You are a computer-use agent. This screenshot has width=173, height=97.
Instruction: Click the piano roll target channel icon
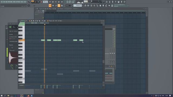[48, 21]
